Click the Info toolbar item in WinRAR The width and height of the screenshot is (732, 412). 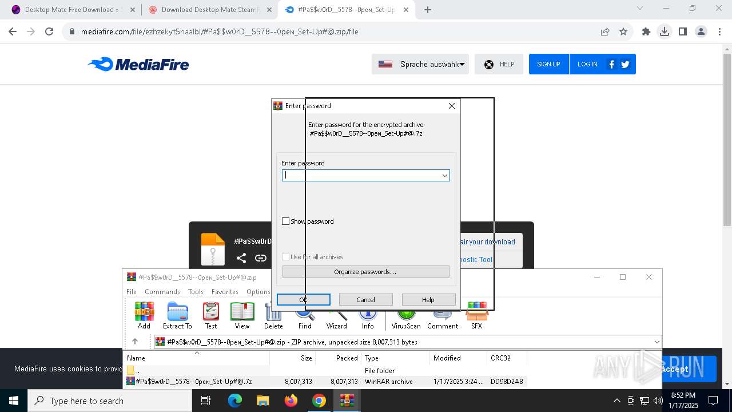(368, 319)
